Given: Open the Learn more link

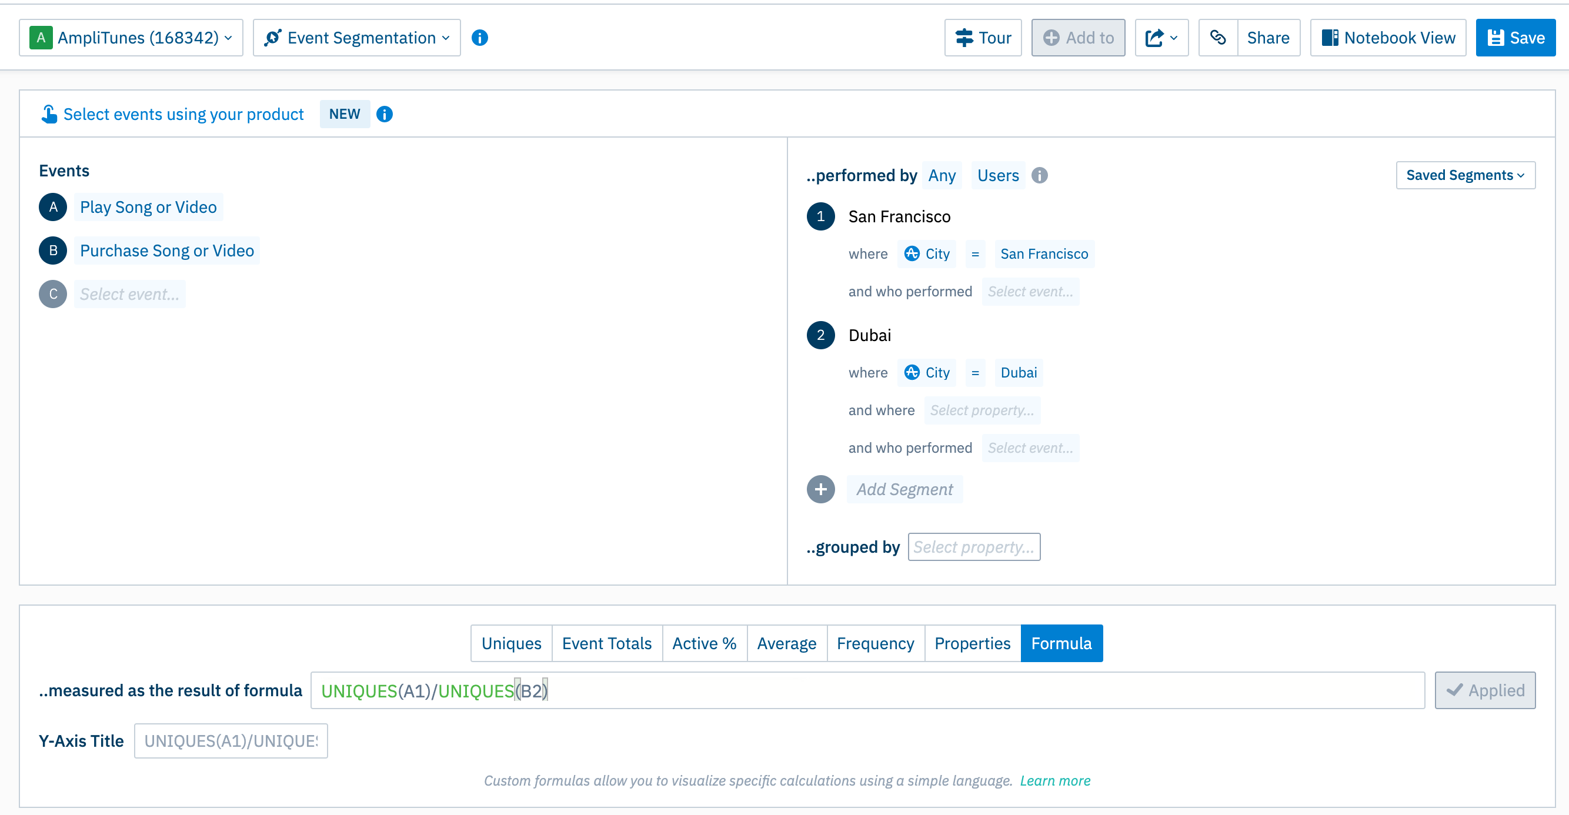Looking at the screenshot, I should [1055, 780].
